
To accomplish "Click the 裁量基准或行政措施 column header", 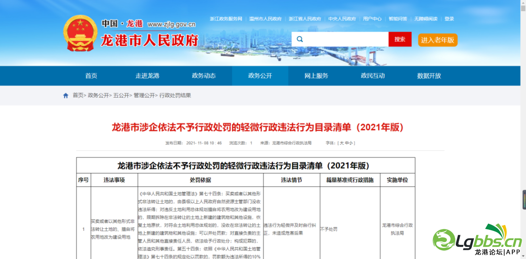I will [350, 180].
